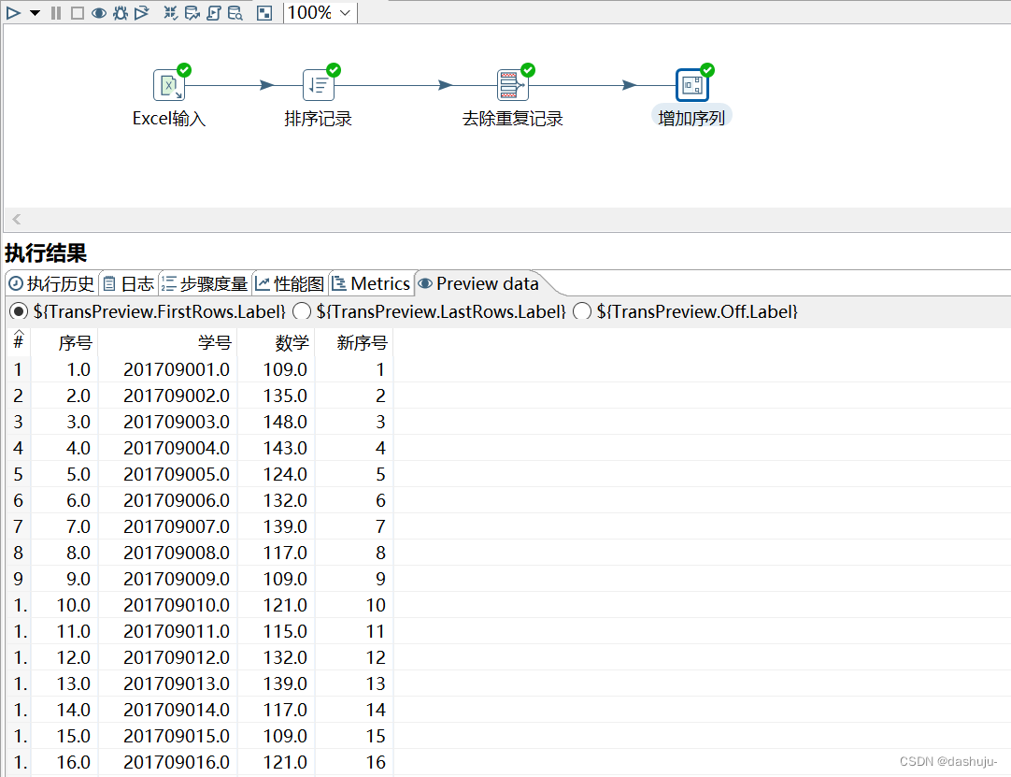
Task: Debug the transformation with the bug icon
Action: pos(121,12)
